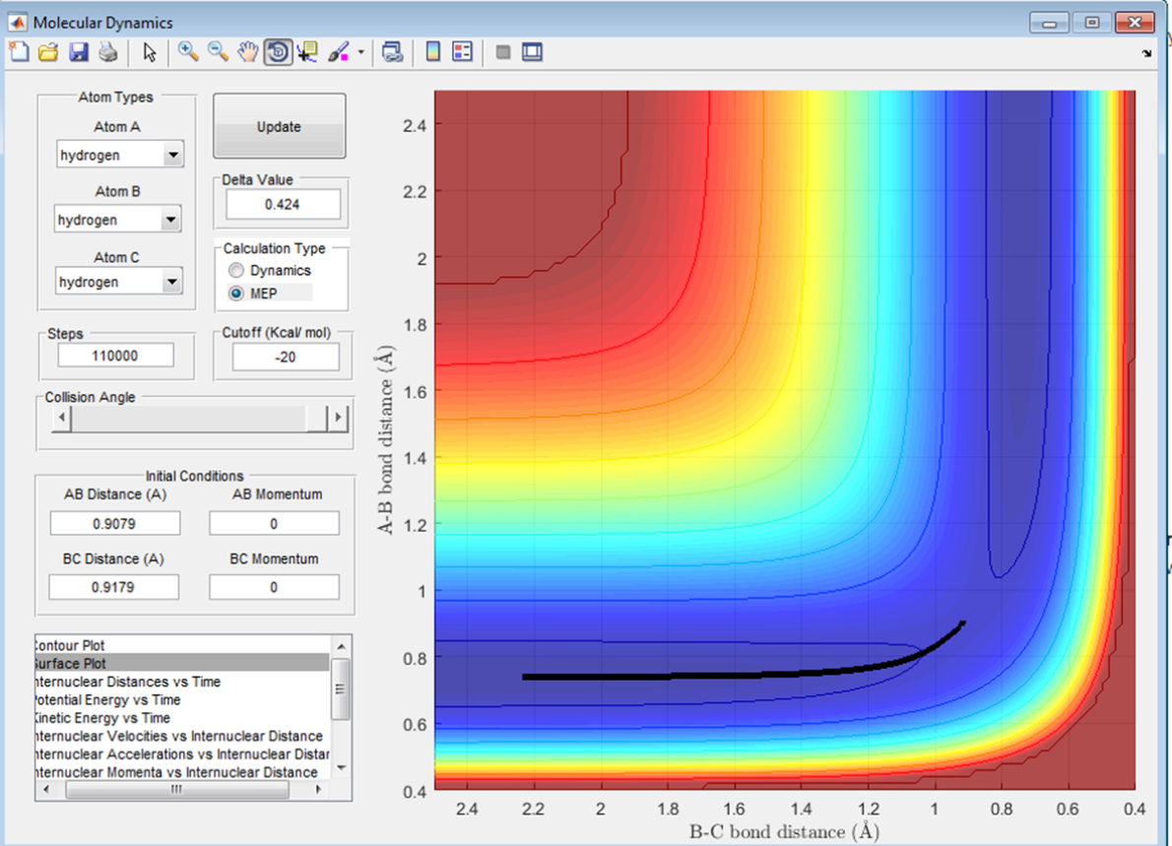Select the Zoom Out magnifier tool
Image resolution: width=1172 pixels, height=846 pixels.
point(218,52)
